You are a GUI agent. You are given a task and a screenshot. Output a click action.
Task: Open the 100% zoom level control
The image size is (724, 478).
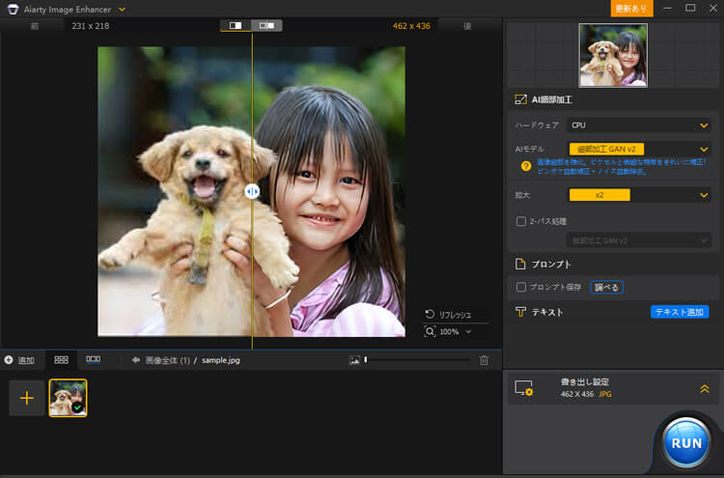click(448, 331)
